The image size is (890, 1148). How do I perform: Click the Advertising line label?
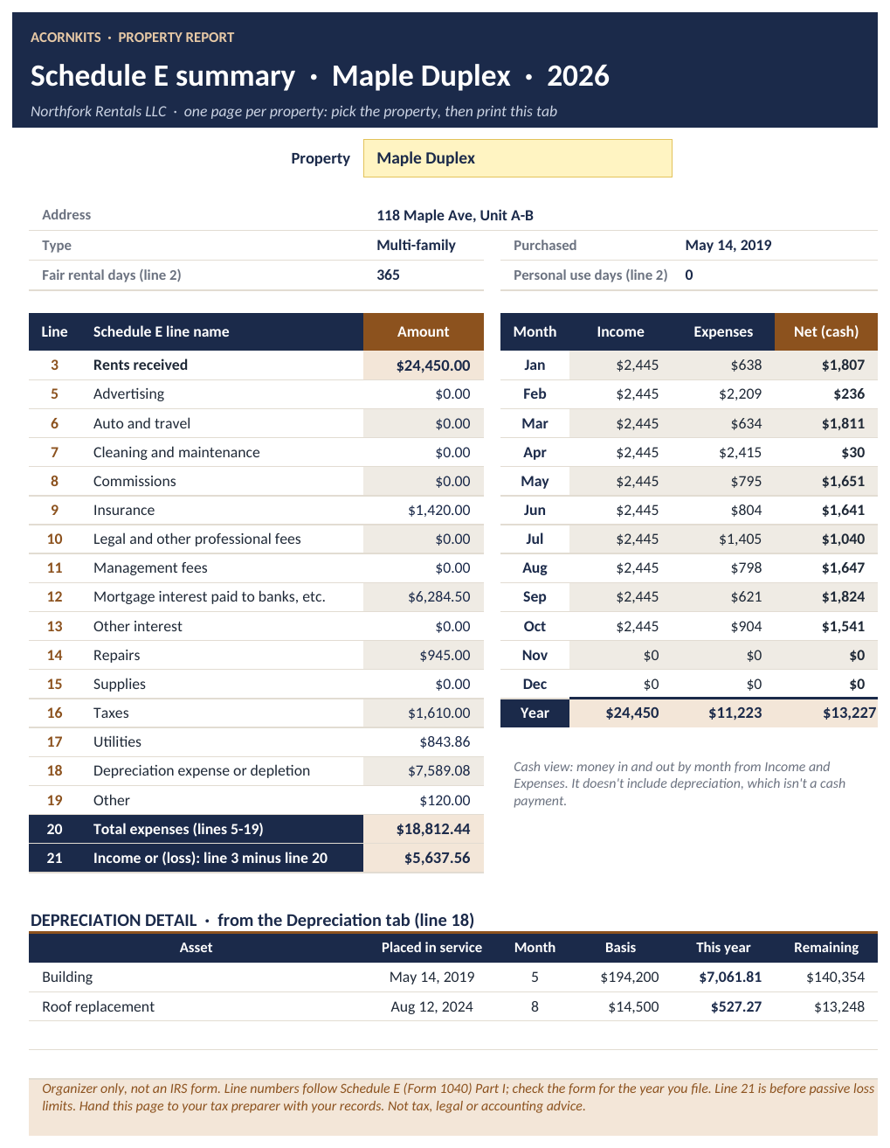(x=128, y=393)
